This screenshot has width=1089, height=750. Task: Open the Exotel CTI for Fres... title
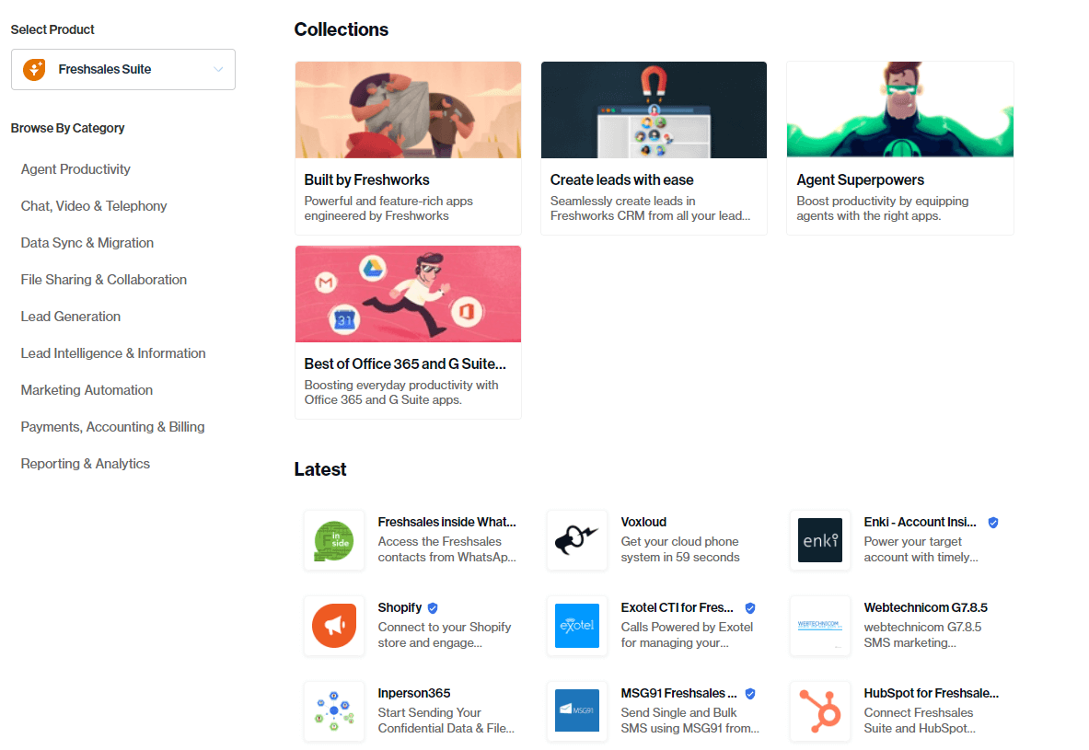tap(678, 607)
